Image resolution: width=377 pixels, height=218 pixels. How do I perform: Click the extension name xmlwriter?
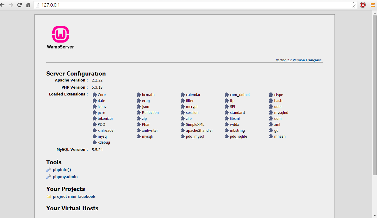point(150,130)
